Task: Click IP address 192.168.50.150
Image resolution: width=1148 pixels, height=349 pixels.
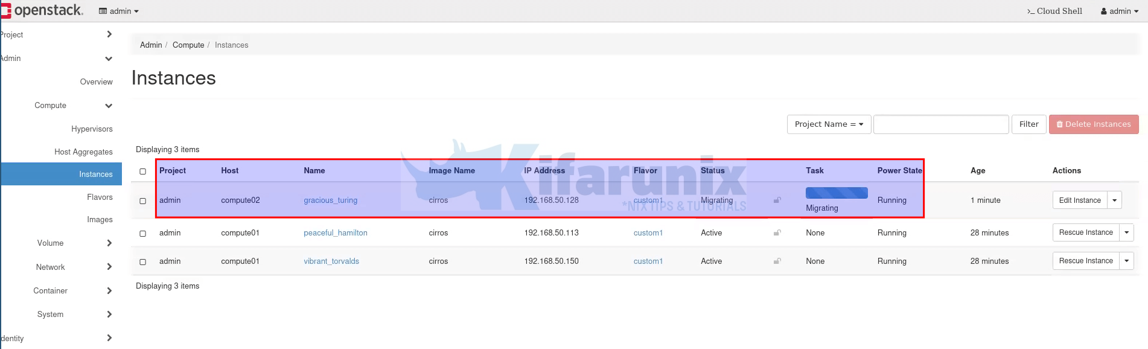Action: point(551,261)
